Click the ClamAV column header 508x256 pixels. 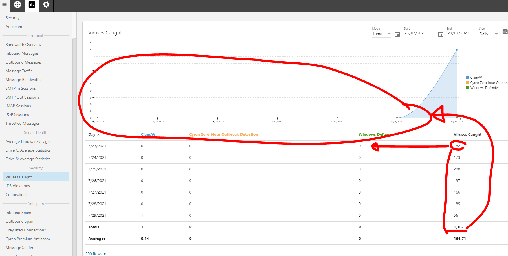pos(148,134)
